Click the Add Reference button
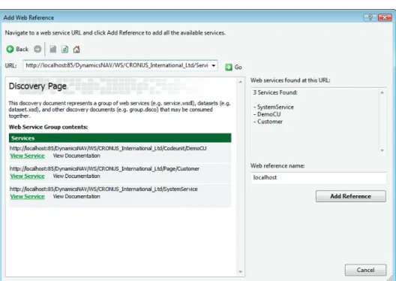Image resolution: width=396 pixels, height=281 pixels. tap(350, 196)
